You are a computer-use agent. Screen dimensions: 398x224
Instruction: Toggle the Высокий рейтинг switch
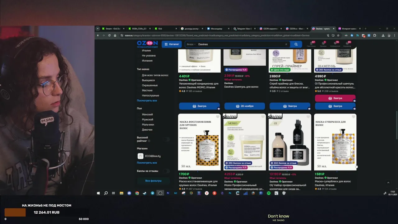167,139
